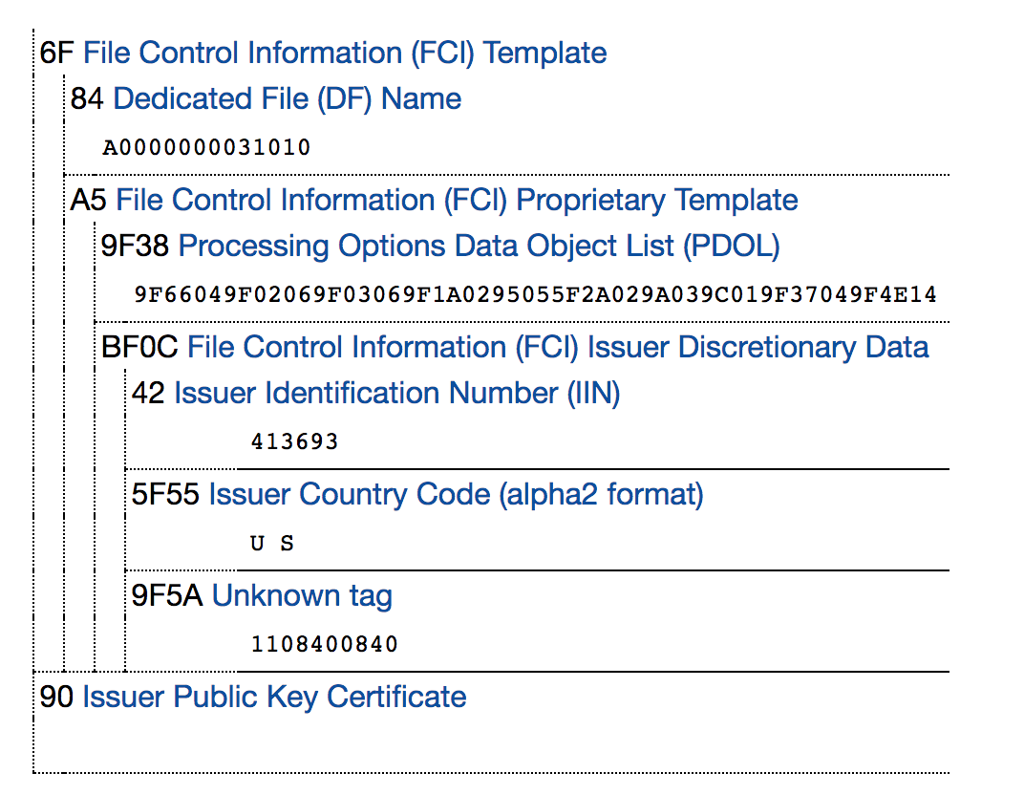Click the long PDOL hex value string
This screenshot has width=1024, height=795.
[535, 295]
